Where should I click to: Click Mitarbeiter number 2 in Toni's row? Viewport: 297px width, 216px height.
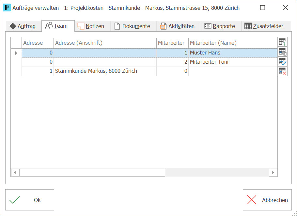point(173,62)
